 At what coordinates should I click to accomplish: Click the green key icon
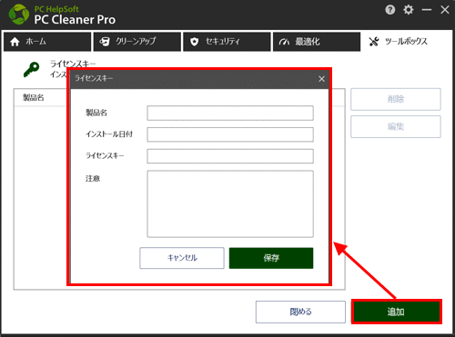pyautogui.click(x=32, y=70)
